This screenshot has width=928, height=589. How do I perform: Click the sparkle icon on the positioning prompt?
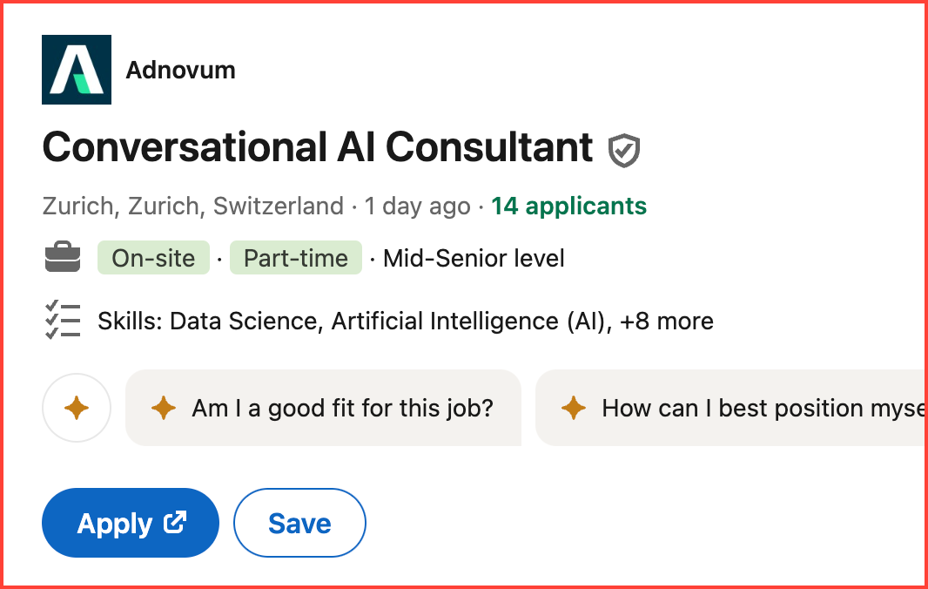pos(575,407)
